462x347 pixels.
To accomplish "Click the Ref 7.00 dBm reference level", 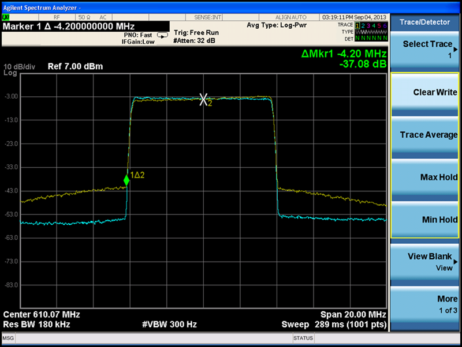I will [x=76, y=66].
